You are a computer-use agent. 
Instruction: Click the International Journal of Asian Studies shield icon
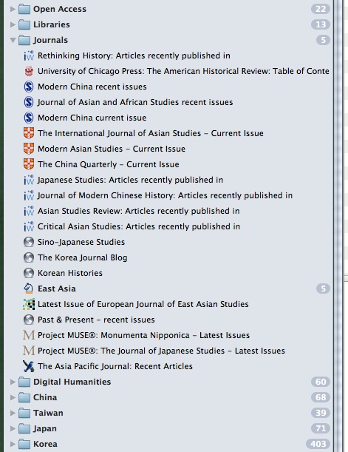click(29, 133)
